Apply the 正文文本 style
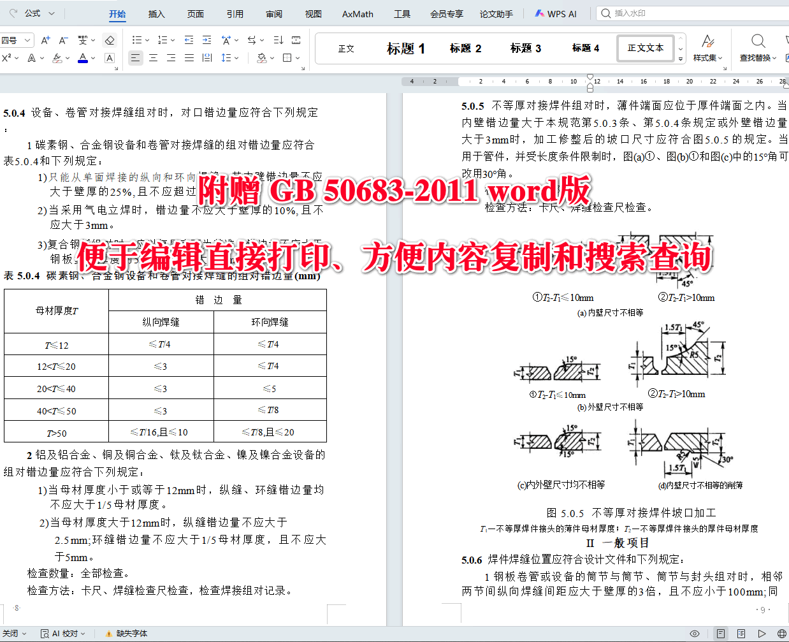789x642 pixels. [x=646, y=48]
